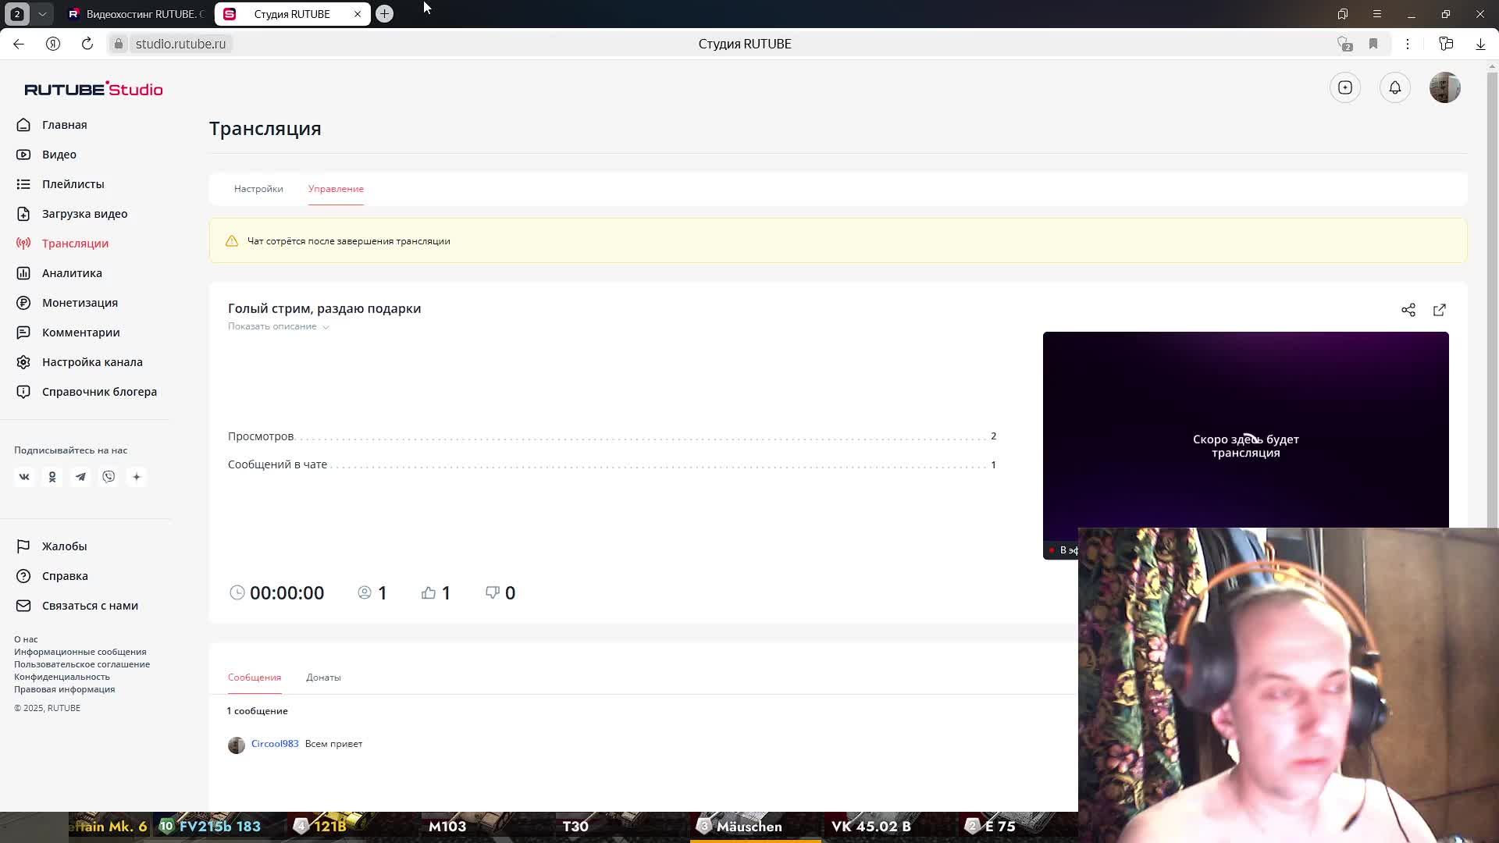Image resolution: width=1499 pixels, height=843 pixels.
Task: Open stream in new window icon
Action: (1439, 310)
